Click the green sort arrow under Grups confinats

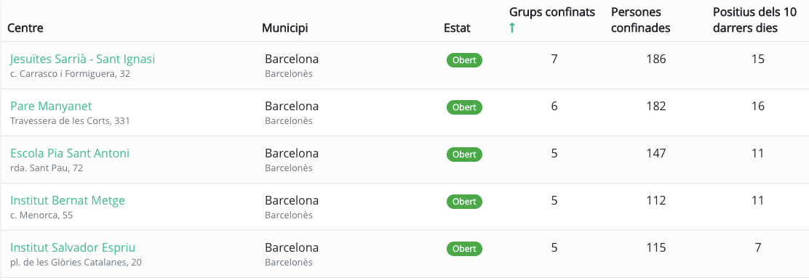pos(512,28)
